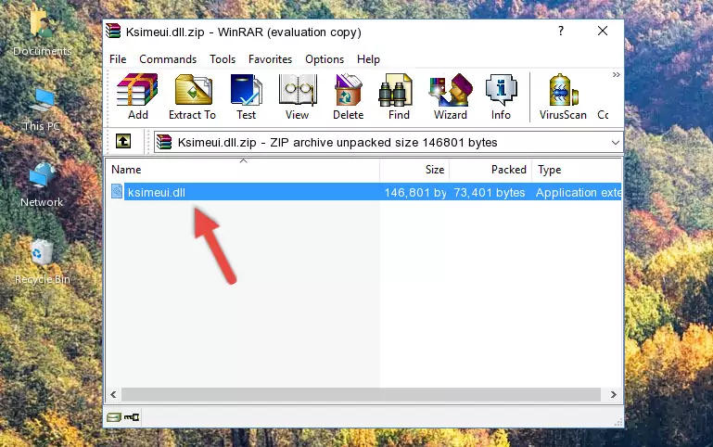This screenshot has height=447, width=713.
Task: Expand hidden toolbar buttons chevron
Action: point(617,74)
